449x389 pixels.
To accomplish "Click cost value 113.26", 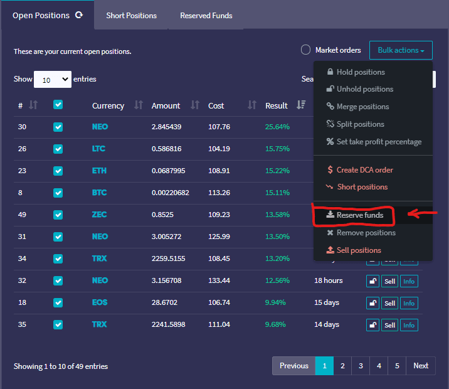I will [x=219, y=193].
